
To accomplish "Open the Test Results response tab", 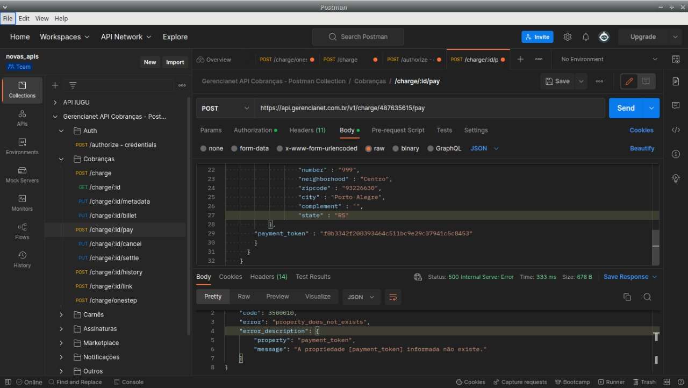I will [313, 277].
